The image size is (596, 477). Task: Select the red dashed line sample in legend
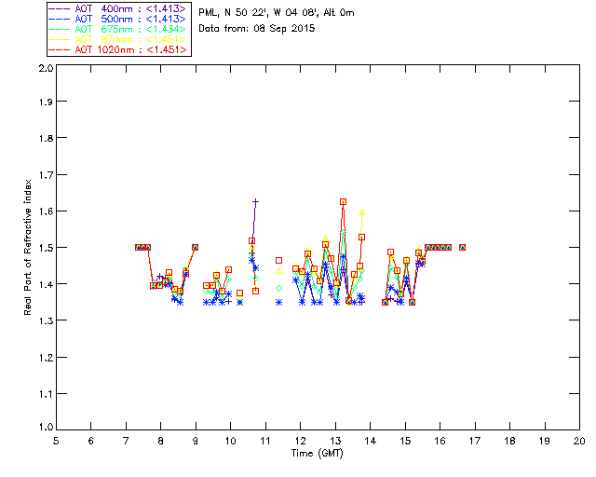(x=60, y=49)
